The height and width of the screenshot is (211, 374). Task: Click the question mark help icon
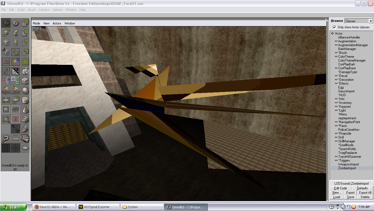(x=6, y=138)
